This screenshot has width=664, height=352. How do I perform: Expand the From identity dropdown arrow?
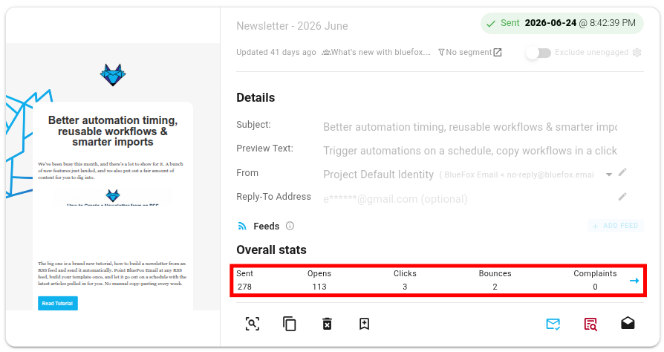[x=608, y=175]
